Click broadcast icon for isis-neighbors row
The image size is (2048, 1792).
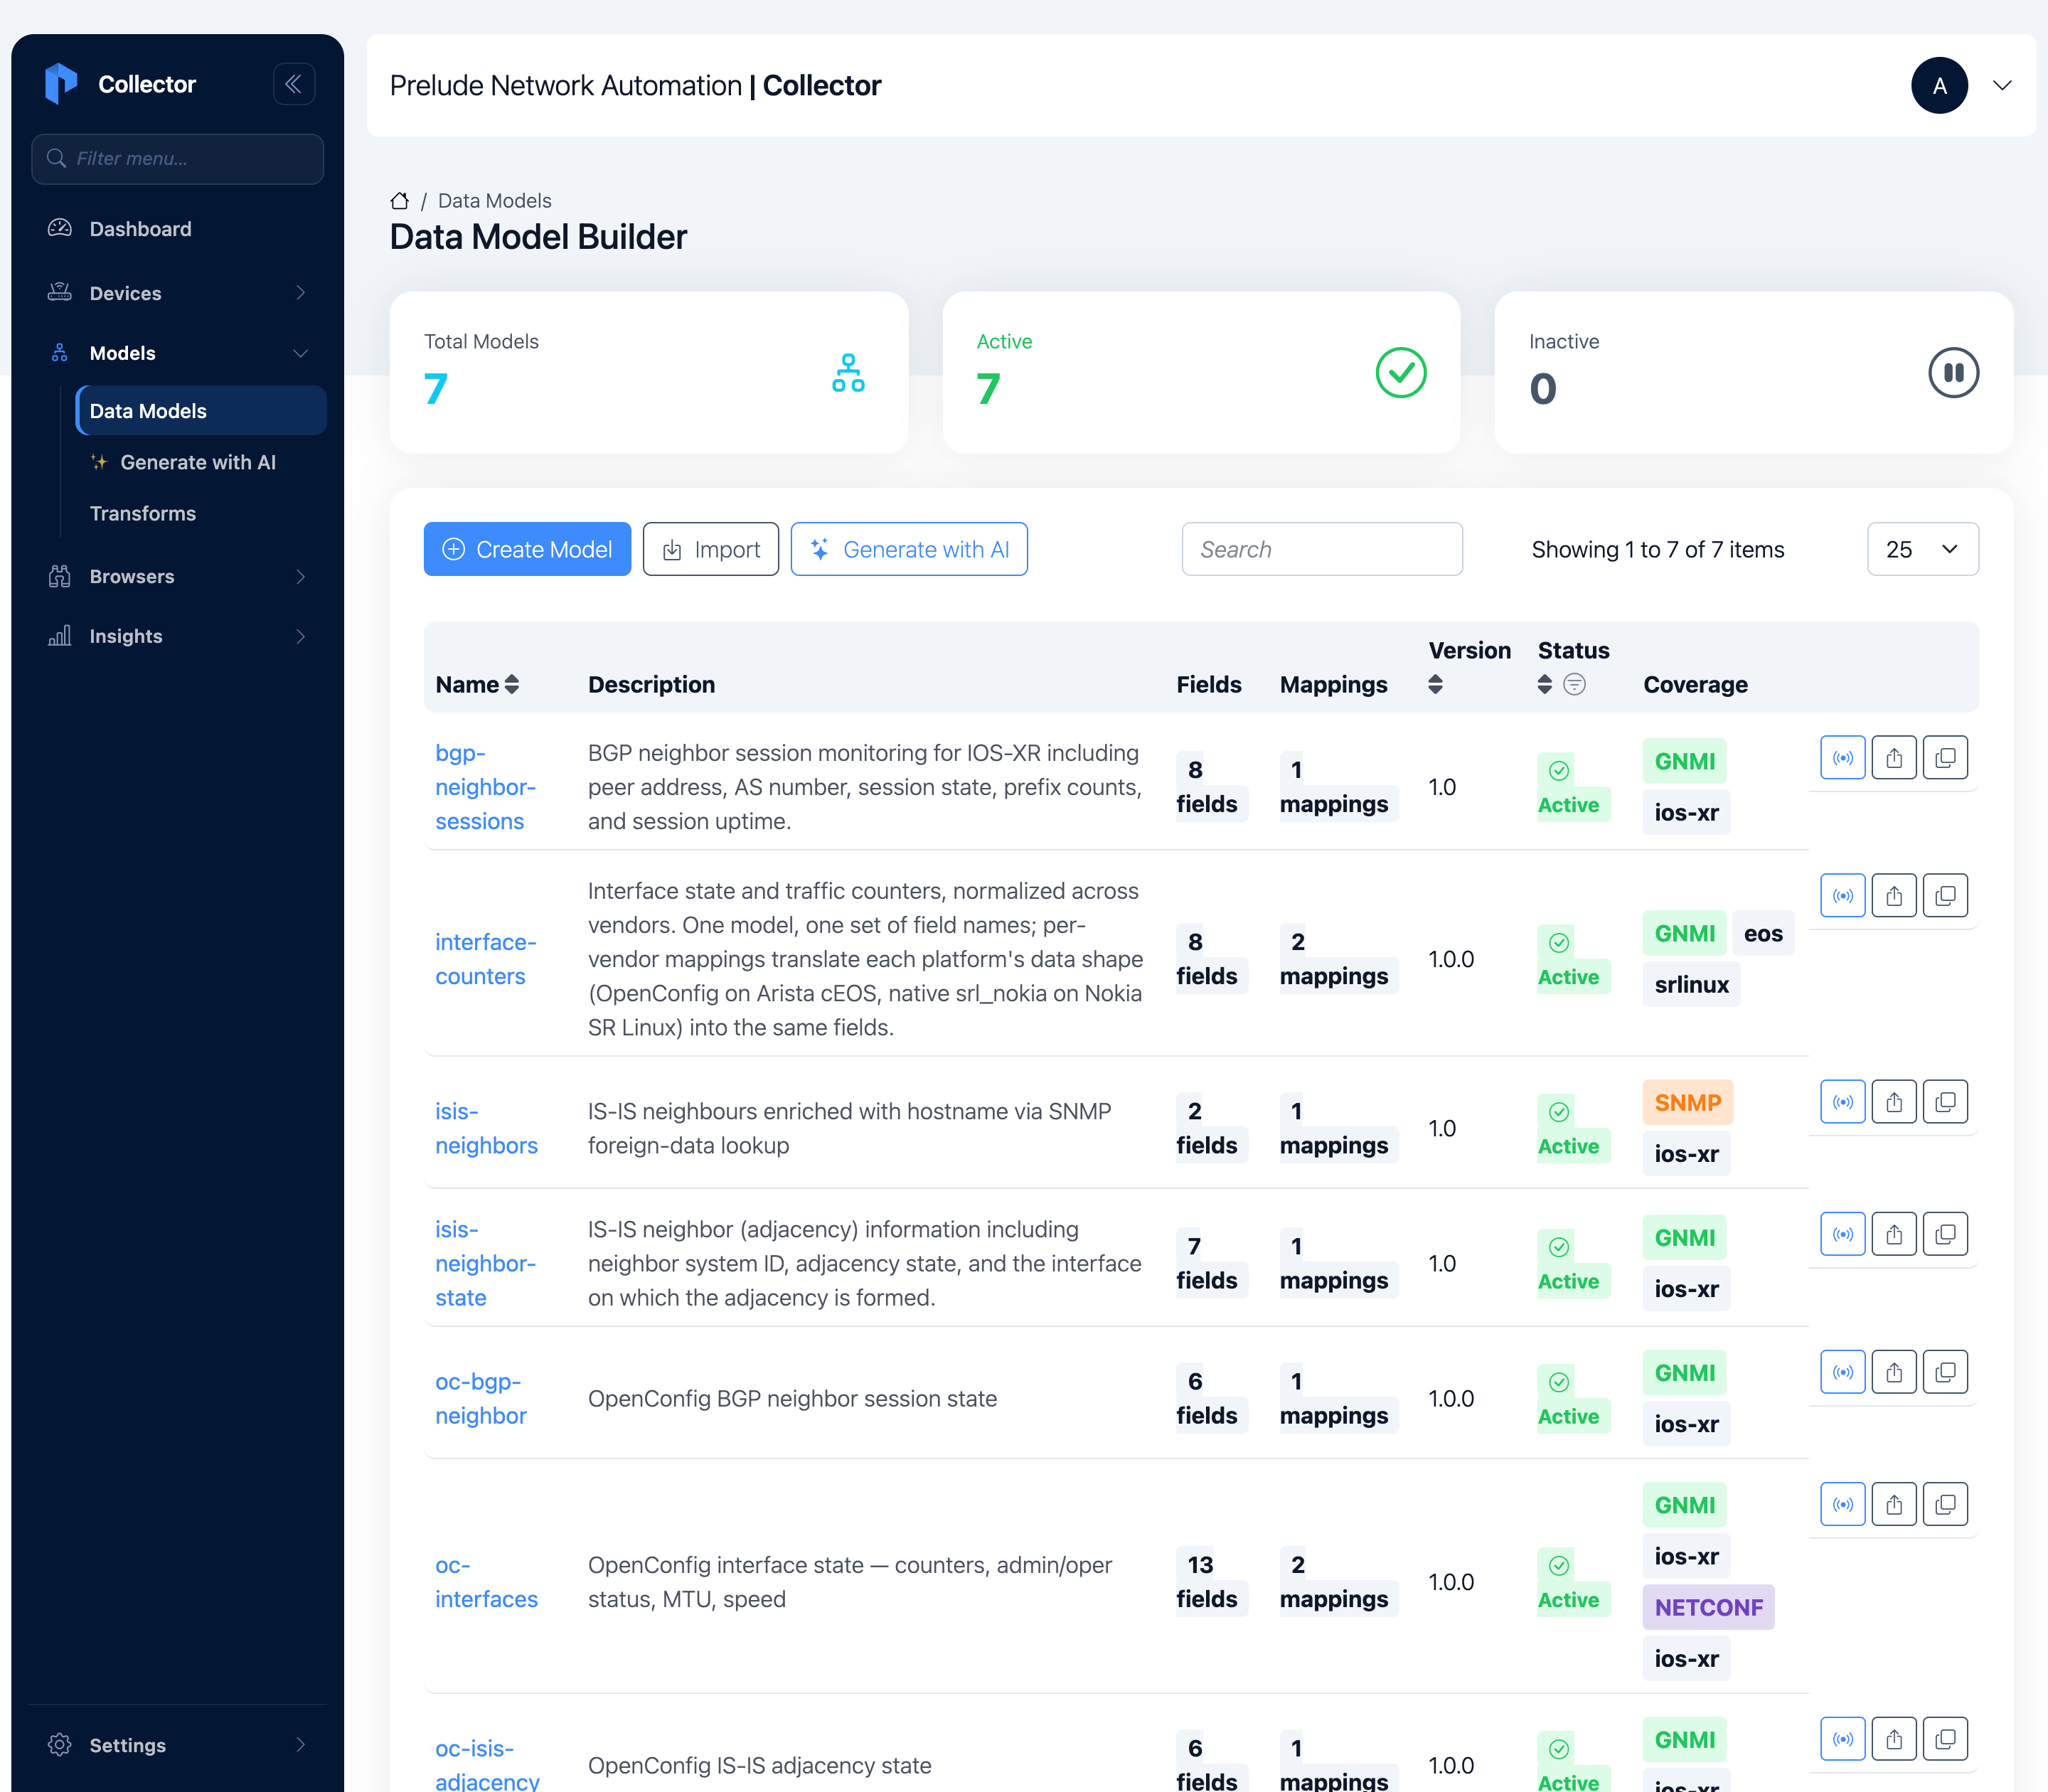(x=1843, y=1102)
